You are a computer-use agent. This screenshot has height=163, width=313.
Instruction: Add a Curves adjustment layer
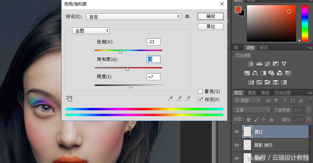(x=268, y=64)
